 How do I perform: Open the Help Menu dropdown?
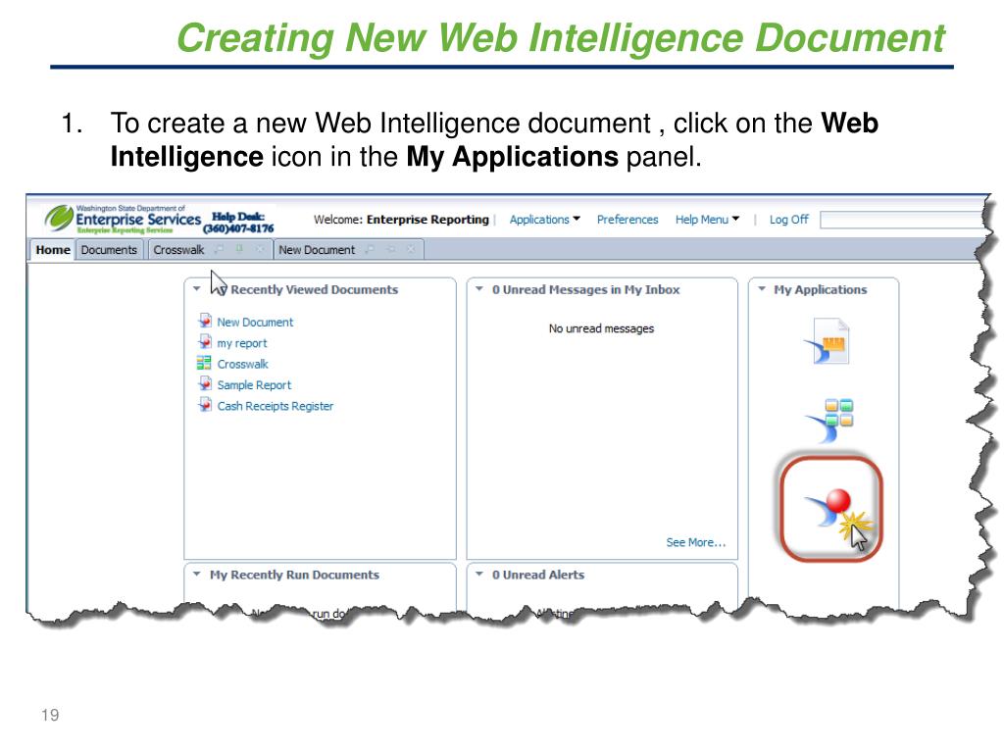pos(707,220)
